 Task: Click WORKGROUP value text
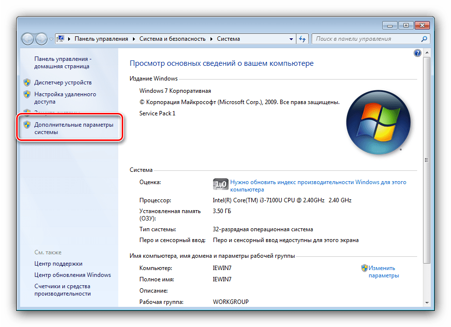(231, 302)
